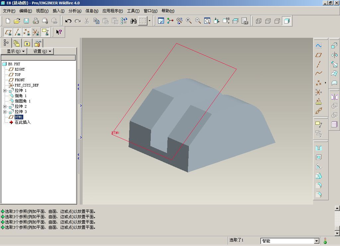Screen dimensions: 340x246
Task: Select the Revolve tool in far right toolbar
Action: (x=334, y=55)
